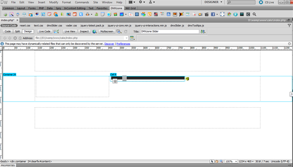Viewport: 293px width, 167px height.
Task: Open the file management arrows icon
Action: point(203,31)
